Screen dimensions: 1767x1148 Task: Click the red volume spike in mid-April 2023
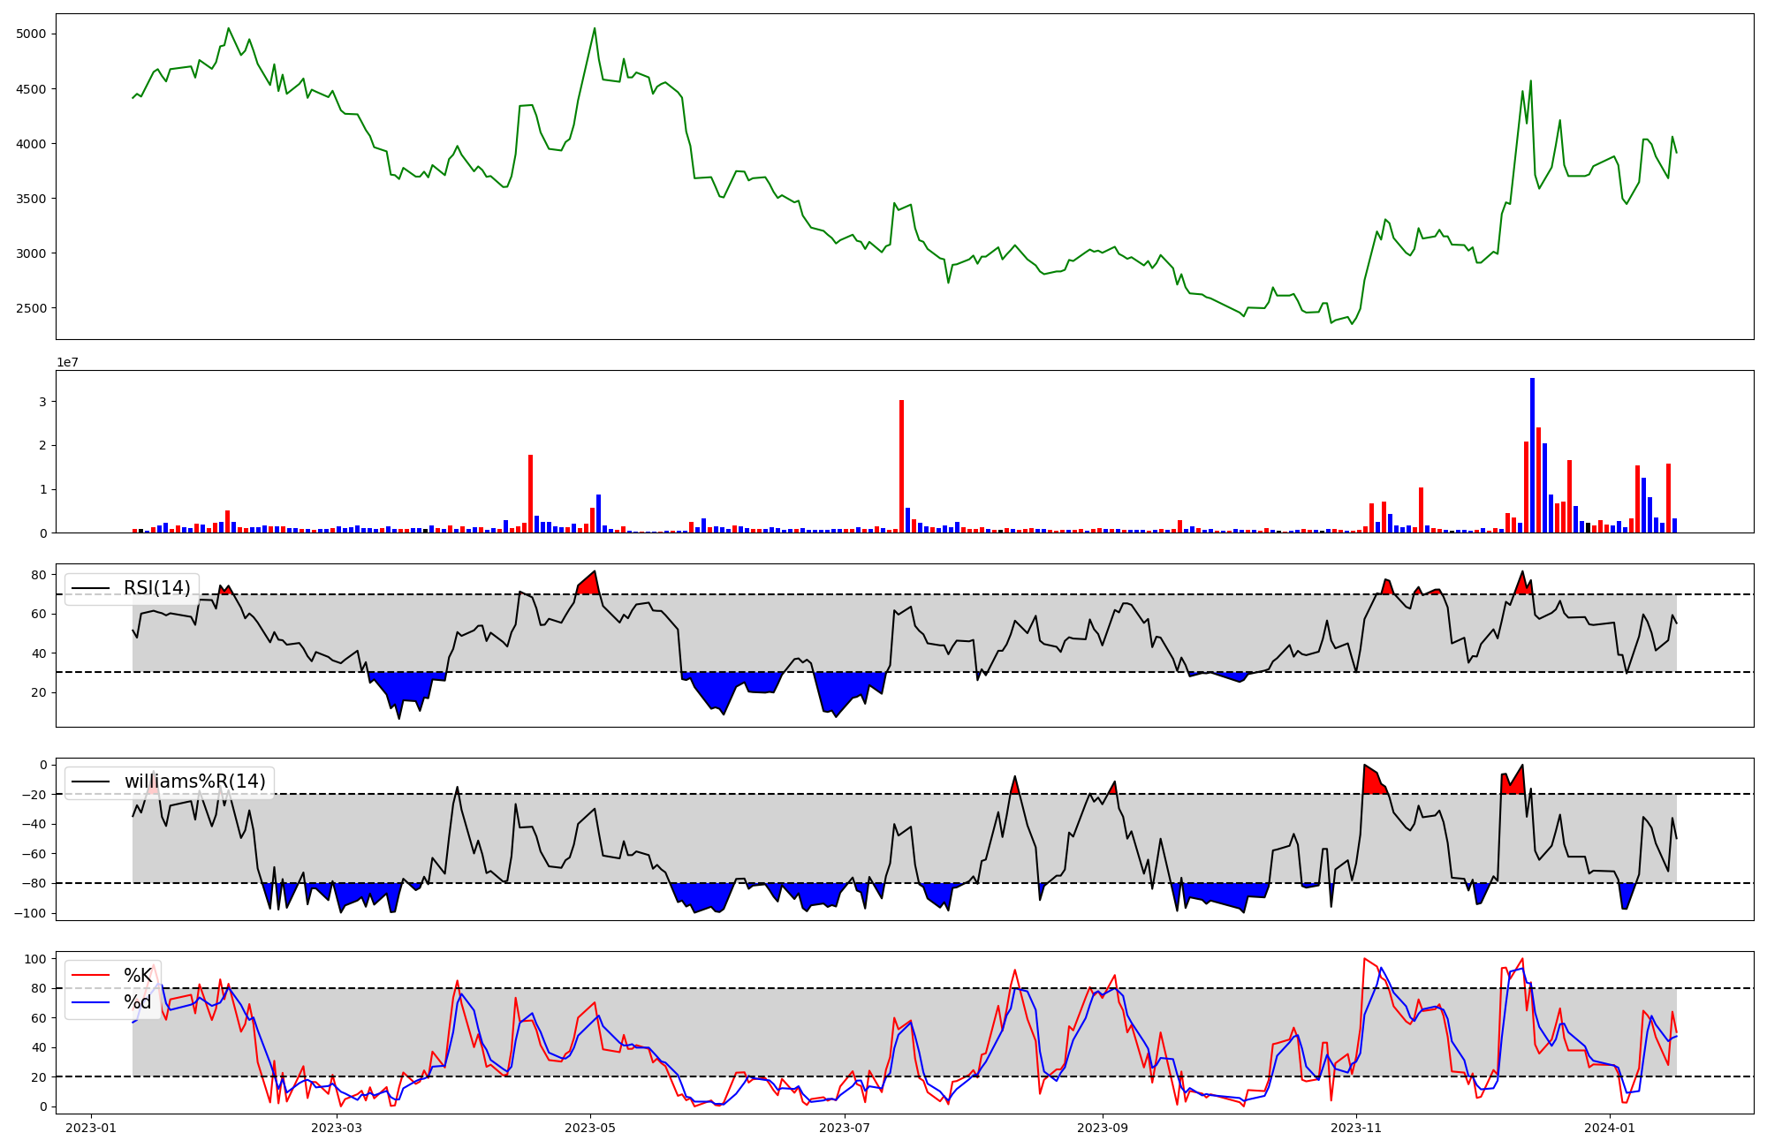(x=530, y=493)
